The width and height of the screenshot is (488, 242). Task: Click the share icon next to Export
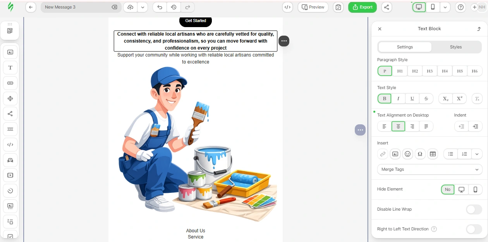click(386, 7)
